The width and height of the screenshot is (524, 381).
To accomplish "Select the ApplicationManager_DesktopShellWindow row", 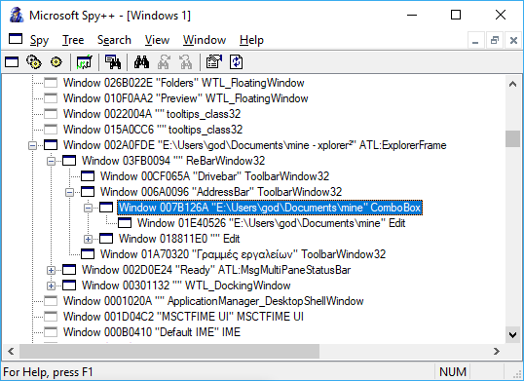I will click(x=213, y=301).
